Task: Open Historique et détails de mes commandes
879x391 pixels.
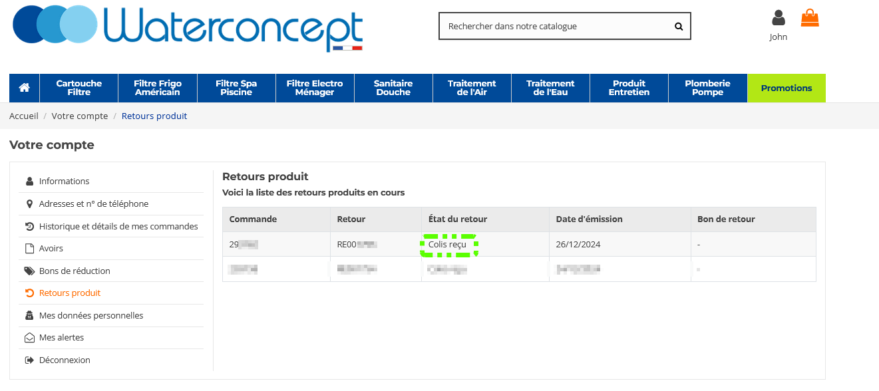Action: pyautogui.click(x=118, y=226)
